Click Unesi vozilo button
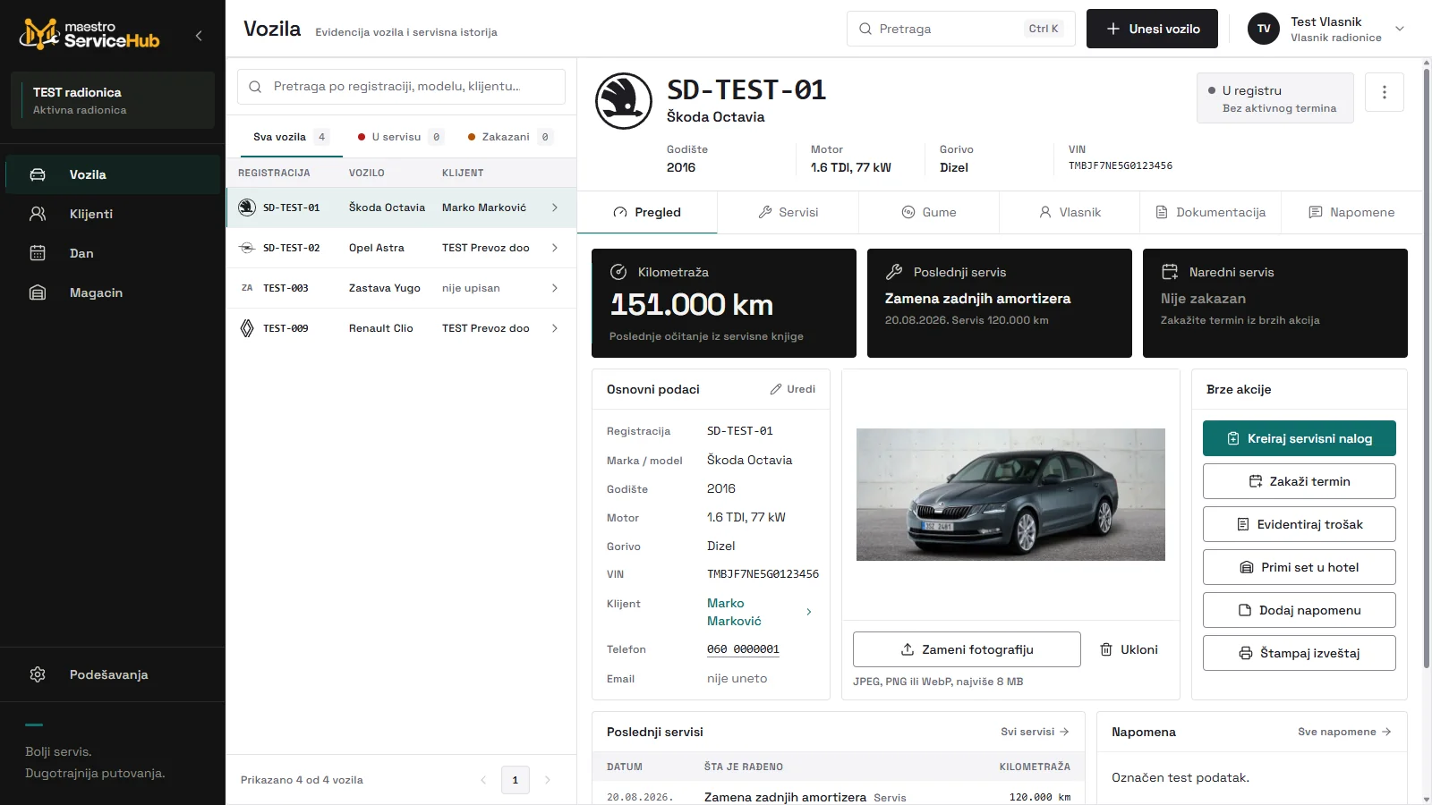 pyautogui.click(x=1152, y=29)
